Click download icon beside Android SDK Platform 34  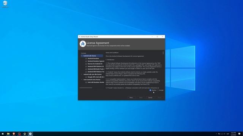coord(86,66)
